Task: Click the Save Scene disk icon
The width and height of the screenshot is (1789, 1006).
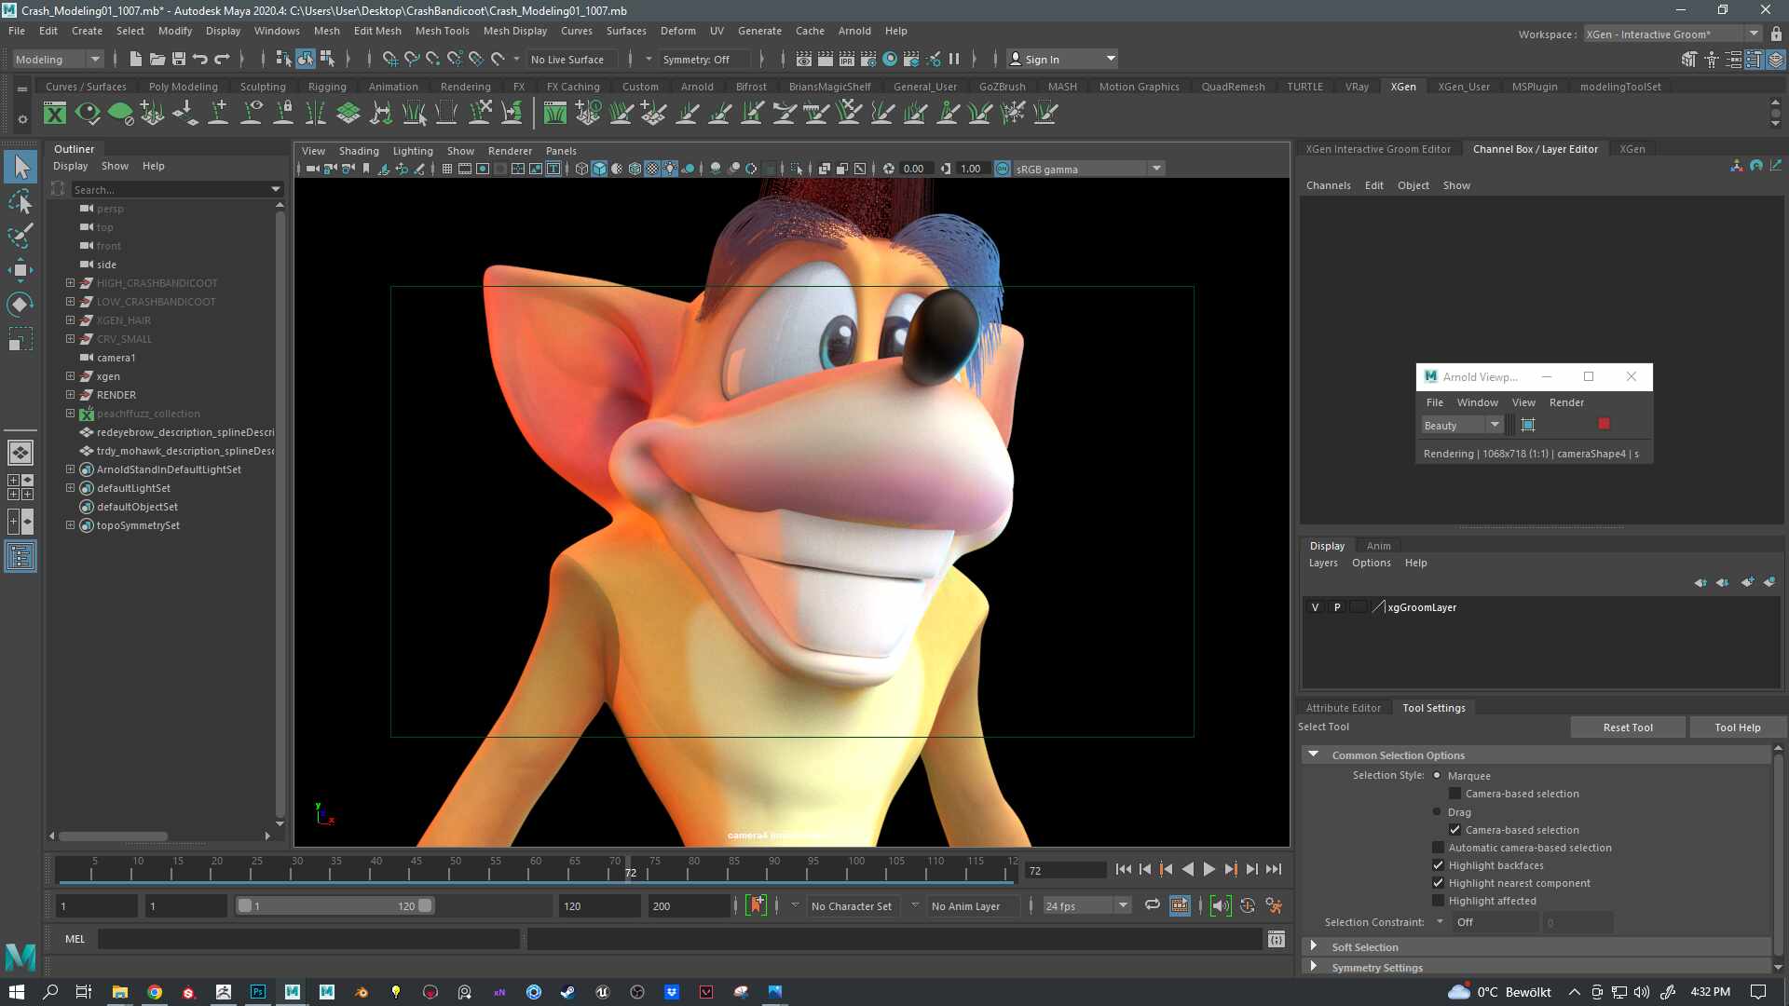Action: pyautogui.click(x=179, y=59)
